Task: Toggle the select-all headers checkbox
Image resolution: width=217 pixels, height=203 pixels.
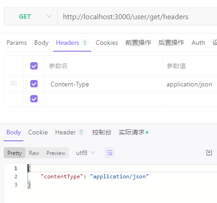Action: (34, 66)
